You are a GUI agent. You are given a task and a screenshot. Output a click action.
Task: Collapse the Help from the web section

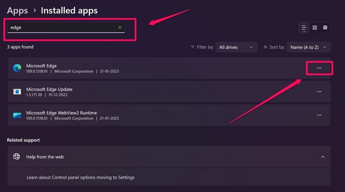[x=323, y=157]
